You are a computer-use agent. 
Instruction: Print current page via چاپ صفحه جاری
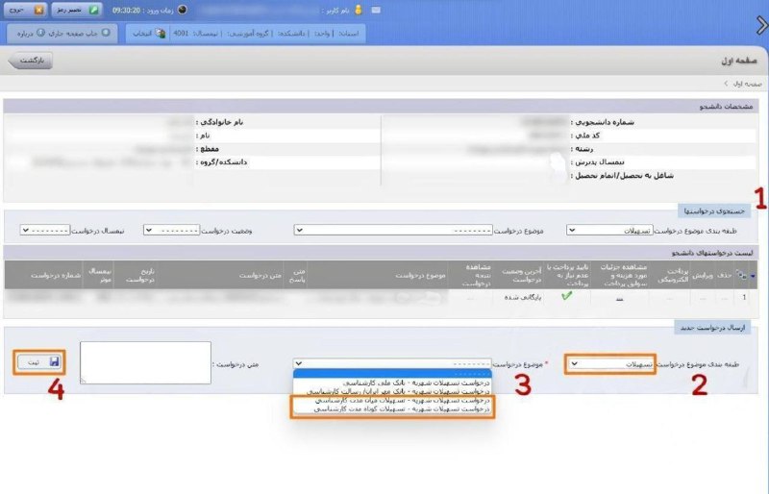[77, 33]
